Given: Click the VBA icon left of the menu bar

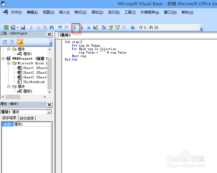Looking at the screenshot, I should 6,12.
